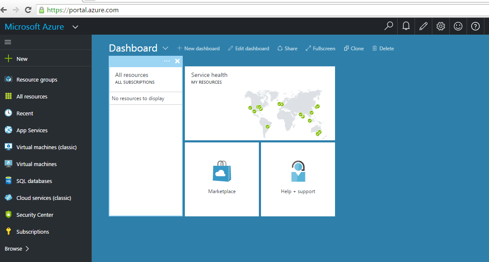Close the All resources tile

(177, 61)
